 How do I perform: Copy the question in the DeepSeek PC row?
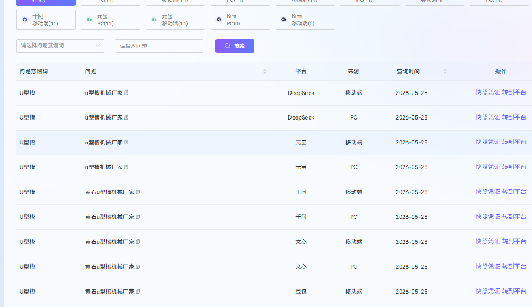[x=126, y=117]
